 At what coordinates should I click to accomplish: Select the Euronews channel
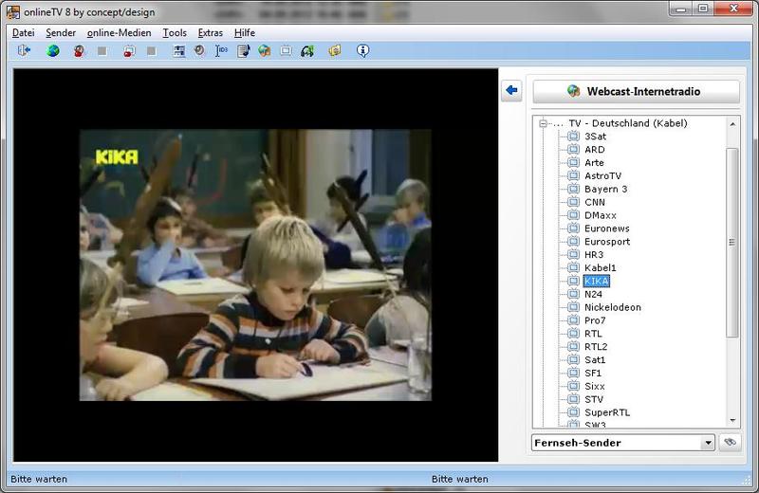(x=607, y=228)
